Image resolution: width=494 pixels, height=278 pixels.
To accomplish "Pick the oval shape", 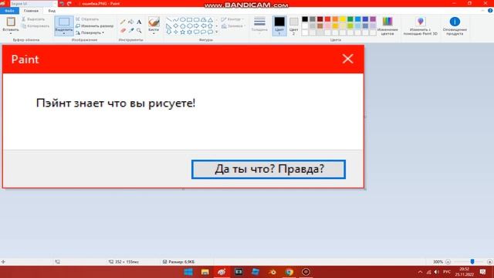I will [183, 19].
